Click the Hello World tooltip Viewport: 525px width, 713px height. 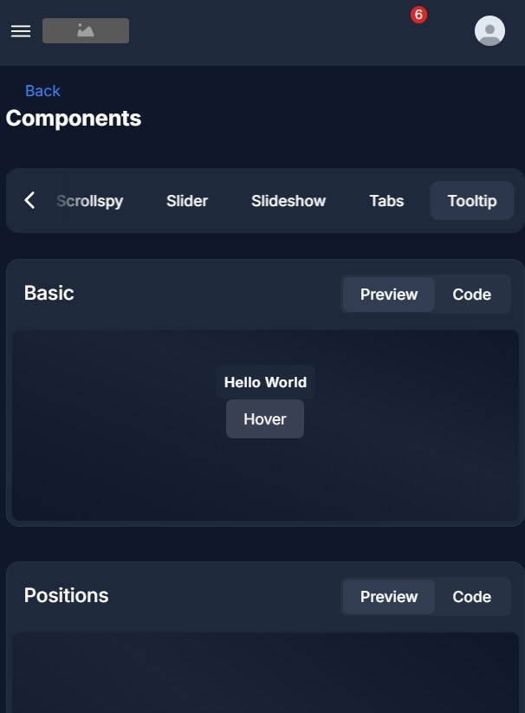[x=265, y=382]
